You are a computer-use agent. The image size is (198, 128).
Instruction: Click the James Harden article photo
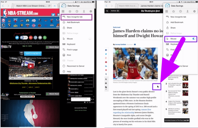tap(135, 63)
